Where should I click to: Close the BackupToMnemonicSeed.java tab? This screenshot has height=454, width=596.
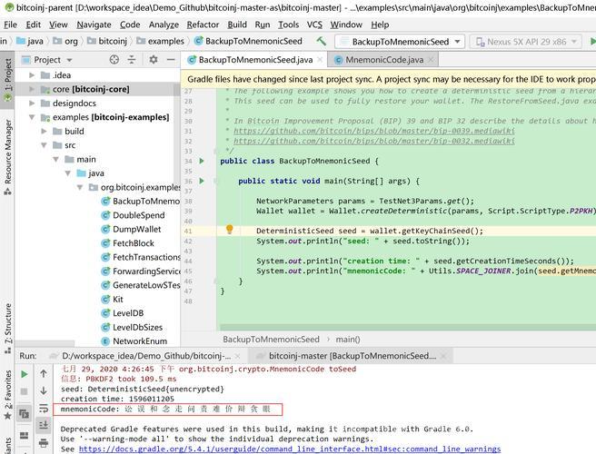click(x=320, y=60)
